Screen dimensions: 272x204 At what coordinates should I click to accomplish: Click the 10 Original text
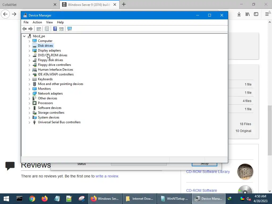click(243, 131)
